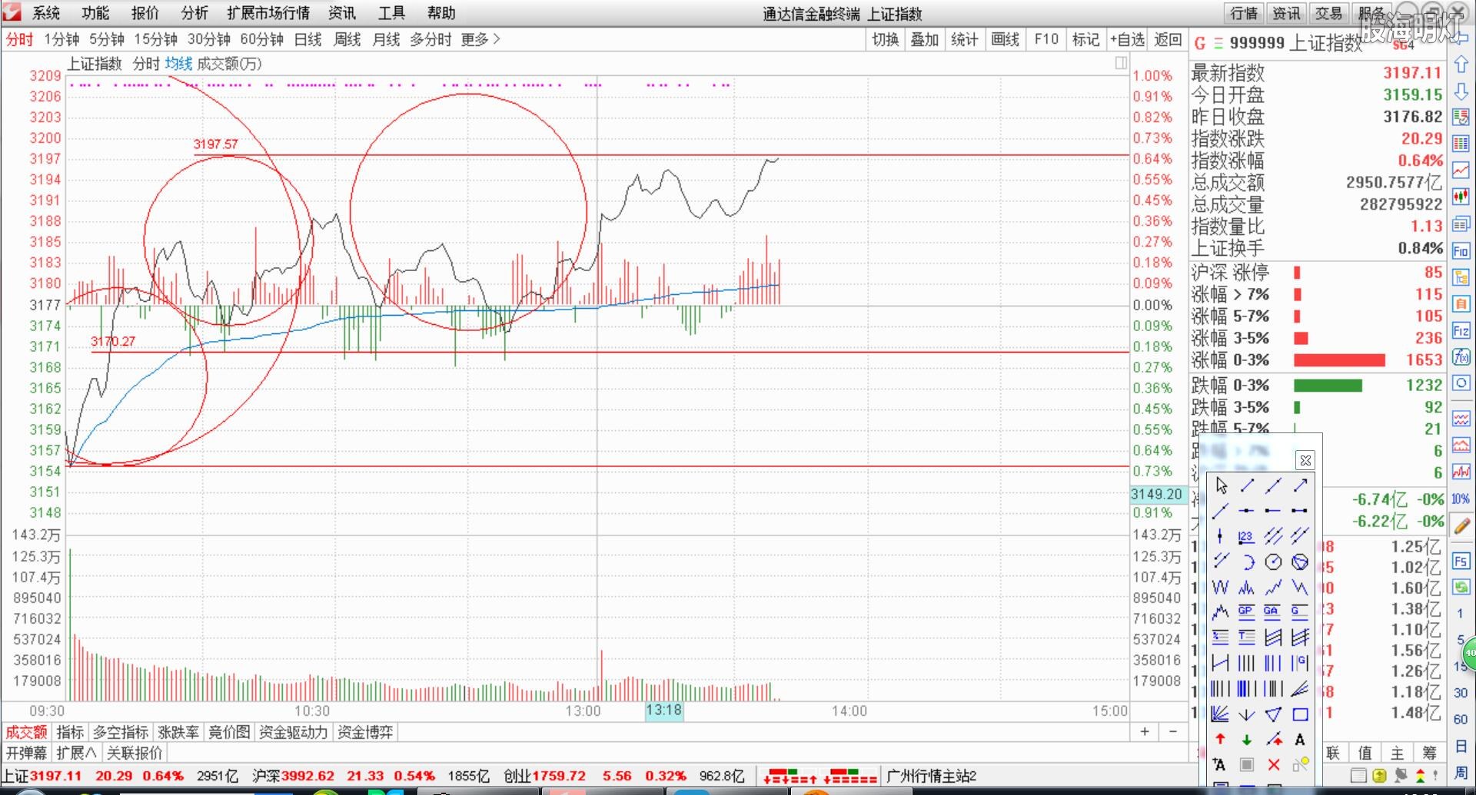The image size is (1476, 795).
Task: Select the GA line tool
Action: [x=1272, y=612]
